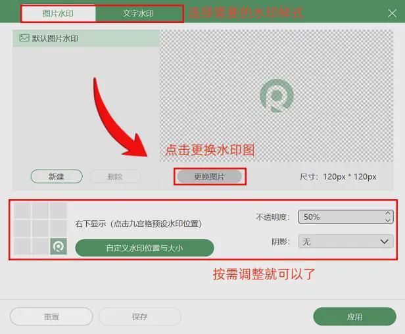The image size is (405, 334).
Task: Switch to the 文字水印 tab
Action: point(139,14)
